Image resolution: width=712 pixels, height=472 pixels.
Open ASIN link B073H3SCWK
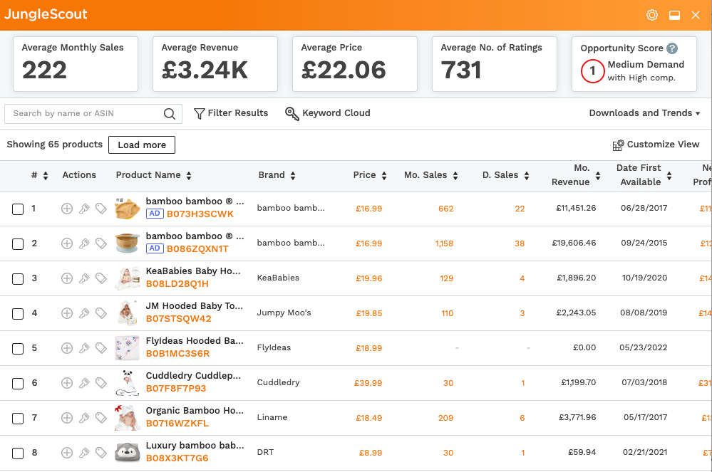coord(200,214)
